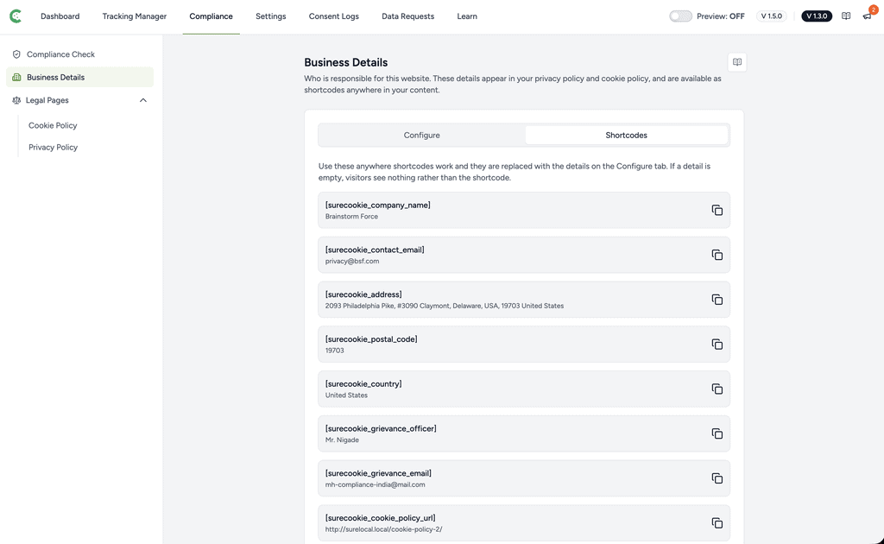
Task: Open the Settings menu item
Action: (270, 16)
